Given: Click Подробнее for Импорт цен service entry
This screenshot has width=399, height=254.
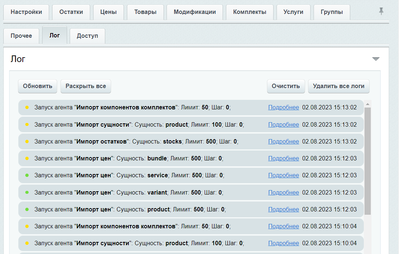Looking at the screenshot, I should pyautogui.click(x=283, y=175).
